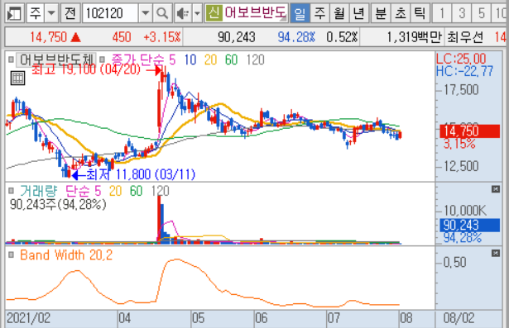Select the 일 daily chart tab
Viewport: 509px width, 328px height.
click(300, 13)
